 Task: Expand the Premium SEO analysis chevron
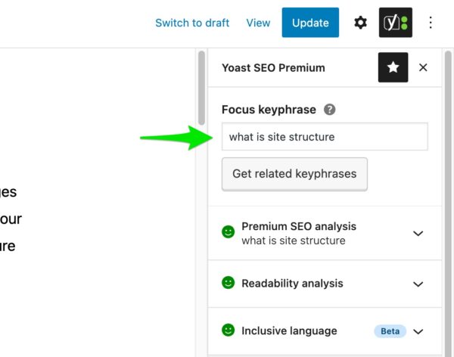click(x=418, y=234)
